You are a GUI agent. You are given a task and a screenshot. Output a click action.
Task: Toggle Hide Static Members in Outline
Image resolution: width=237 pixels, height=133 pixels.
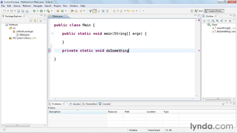221,21
